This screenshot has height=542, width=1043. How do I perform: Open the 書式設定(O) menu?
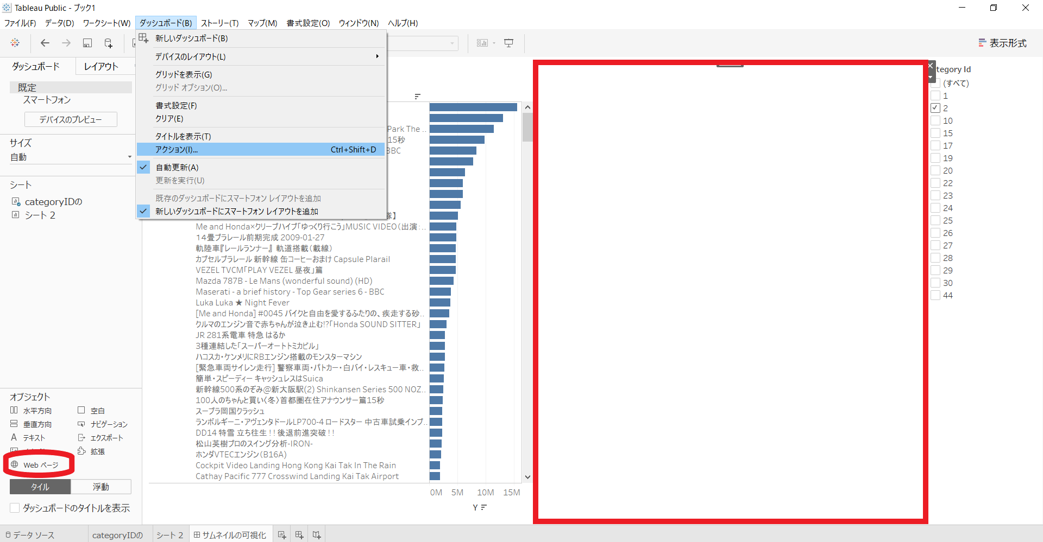click(308, 23)
